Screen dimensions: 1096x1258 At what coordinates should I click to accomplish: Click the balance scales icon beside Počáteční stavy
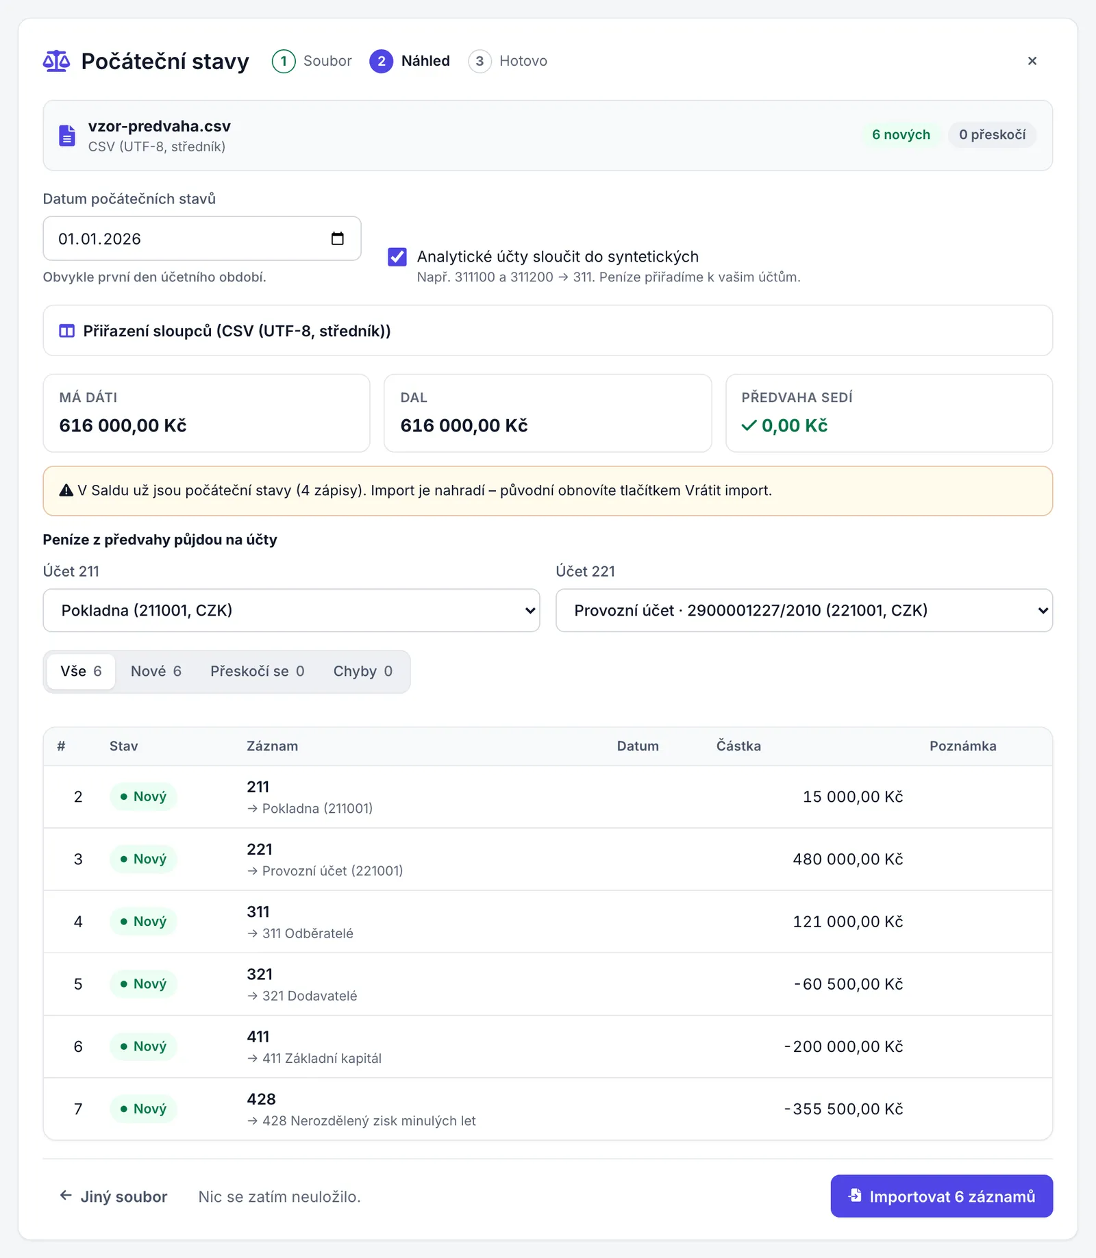56,61
